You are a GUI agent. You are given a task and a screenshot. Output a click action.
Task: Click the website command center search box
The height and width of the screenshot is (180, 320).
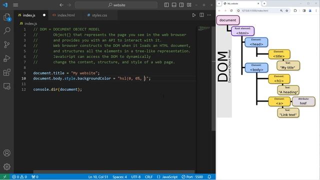[x=116, y=5]
